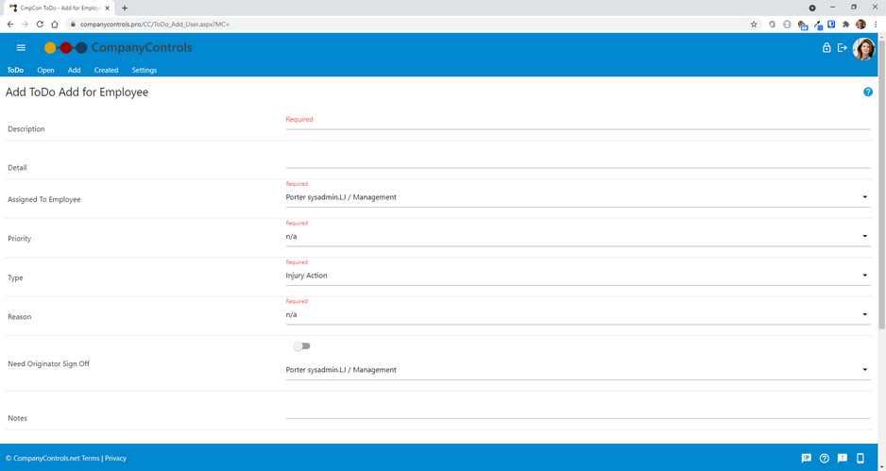
Task: Open the Privacy link in footer
Action: [116, 458]
